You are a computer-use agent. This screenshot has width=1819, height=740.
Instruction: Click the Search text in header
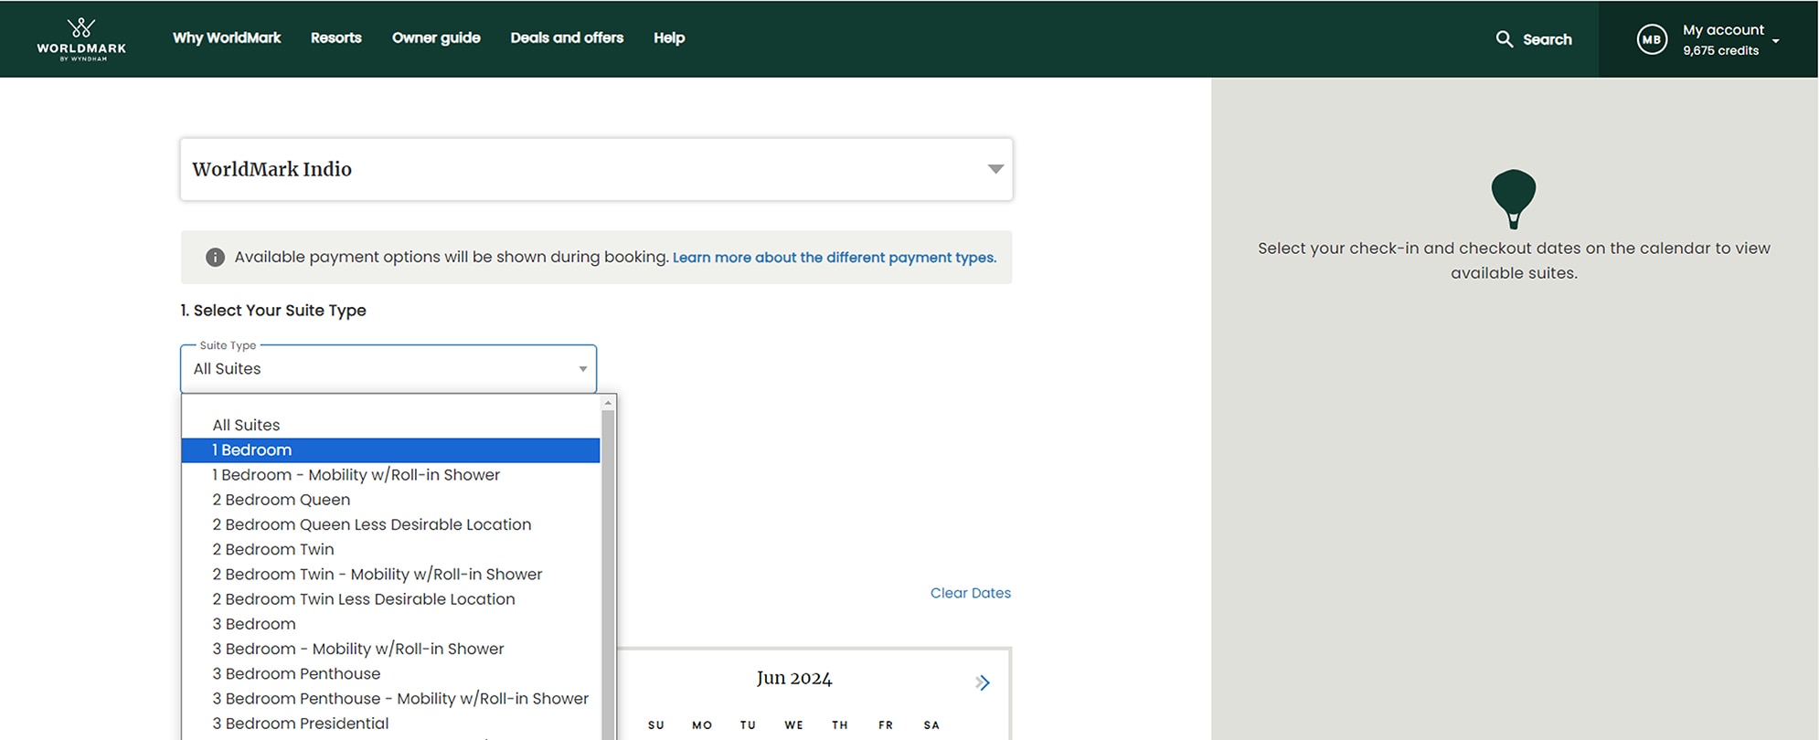(1548, 39)
